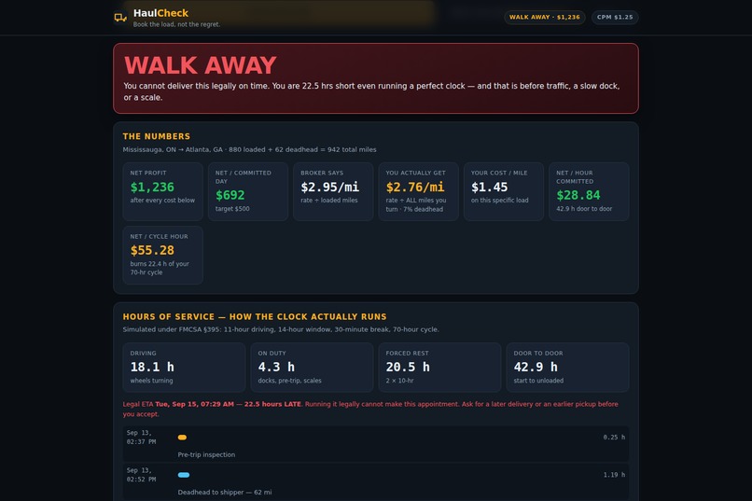The width and height of the screenshot is (752, 501).
Task: Click the '2 × 10-hr' forced rest note
Action: point(399,381)
